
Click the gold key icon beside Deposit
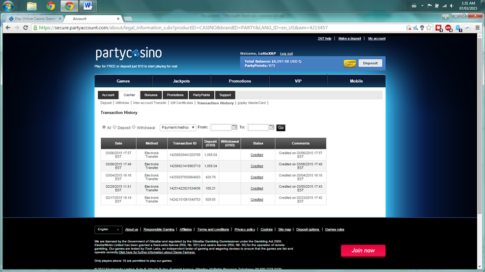350,64
